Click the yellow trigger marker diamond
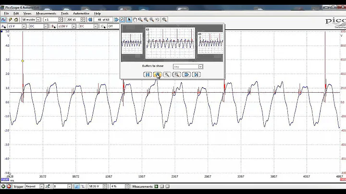The width and height of the screenshot is (346, 194). click(x=23, y=61)
